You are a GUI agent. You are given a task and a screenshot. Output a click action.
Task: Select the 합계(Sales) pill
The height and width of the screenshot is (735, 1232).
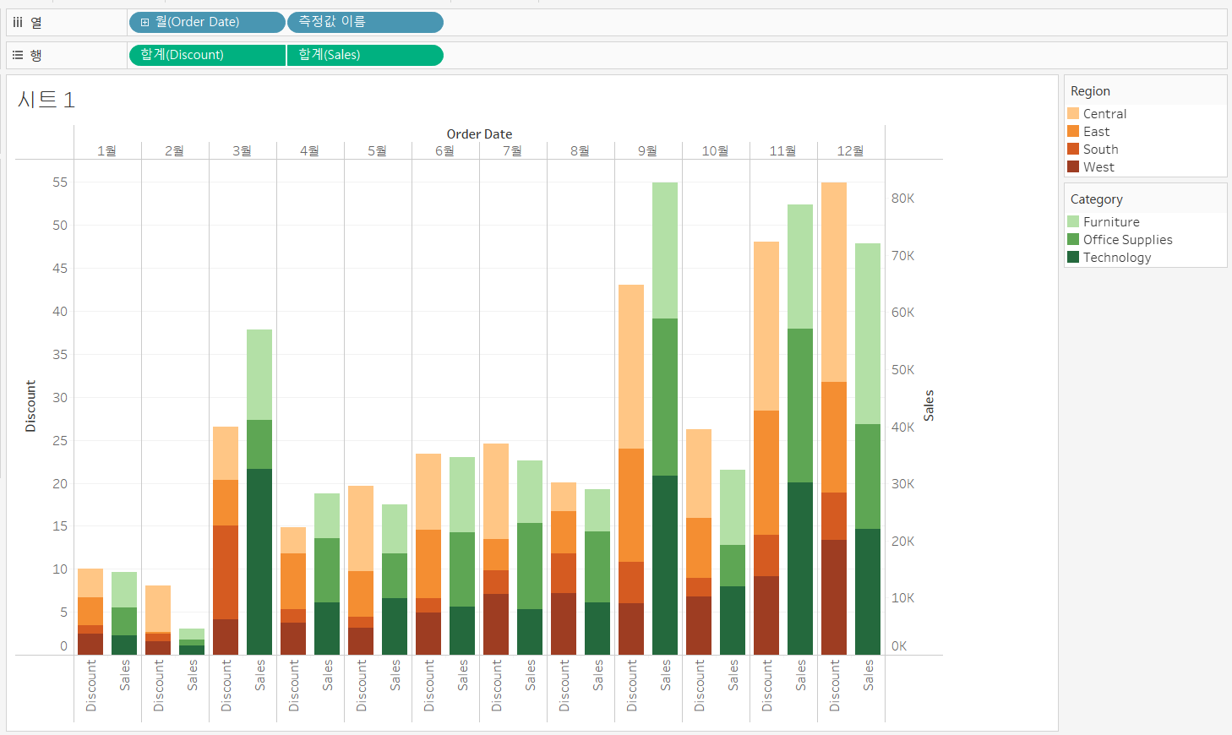tap(365, 55)
